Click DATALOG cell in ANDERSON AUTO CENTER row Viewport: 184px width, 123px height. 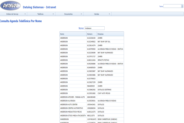pyautogui.click(x=110, y=105)
